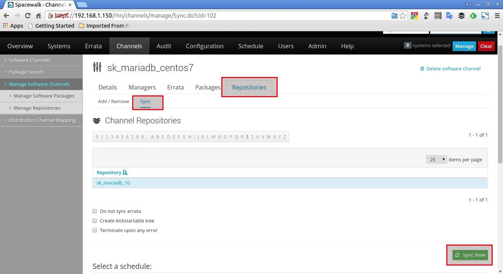Click the green Sync Now button
The width and height of the screenshot is (503, 274).
[470, 255]
